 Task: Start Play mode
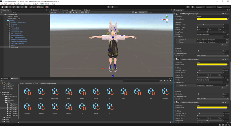(x=109, y=7)
